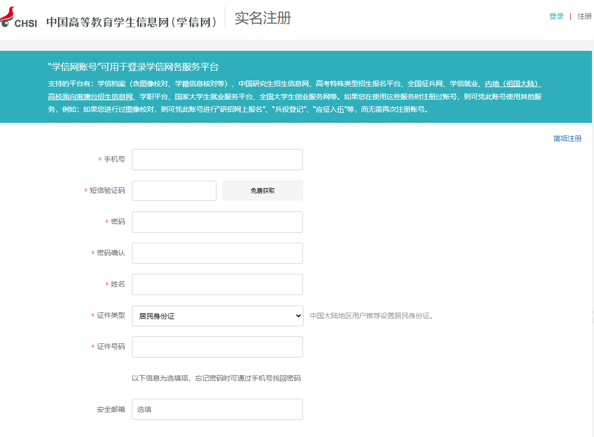Image resolution: width=594 pixels, height=437 pixels.
Task: Open the 登录 link in header
Action: point(556,16)
